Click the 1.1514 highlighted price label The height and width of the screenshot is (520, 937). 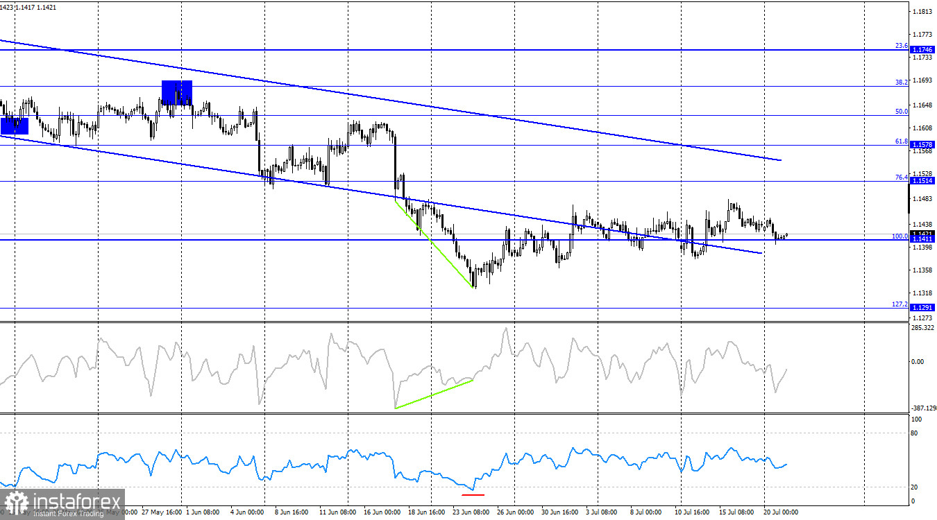pos(922,181)
